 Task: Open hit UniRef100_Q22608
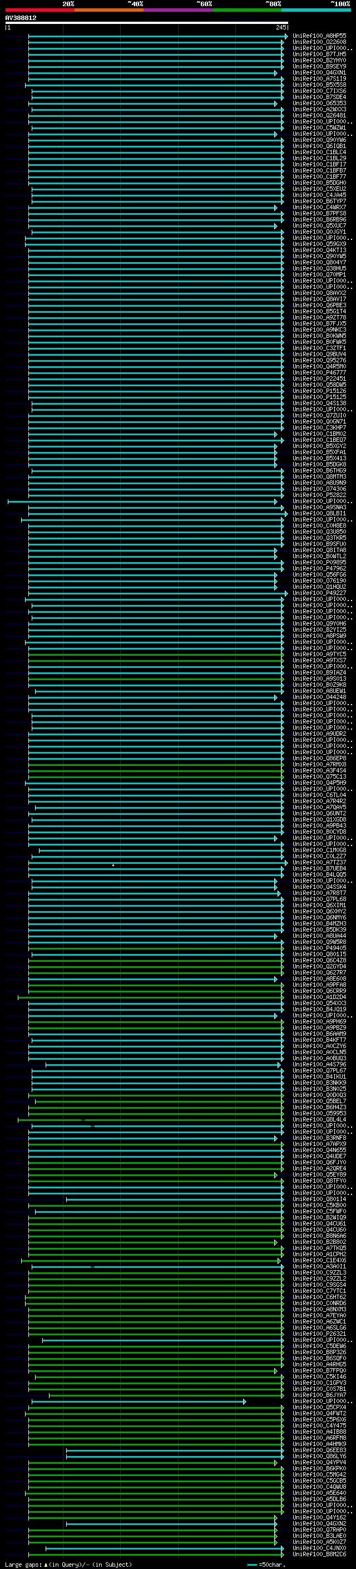tap(319, 42)
